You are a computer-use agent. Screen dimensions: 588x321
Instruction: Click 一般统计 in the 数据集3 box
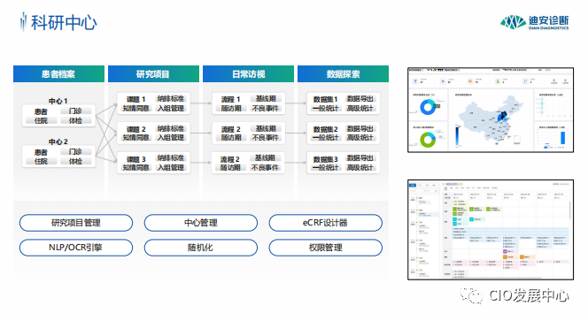[x=326, y=167]
